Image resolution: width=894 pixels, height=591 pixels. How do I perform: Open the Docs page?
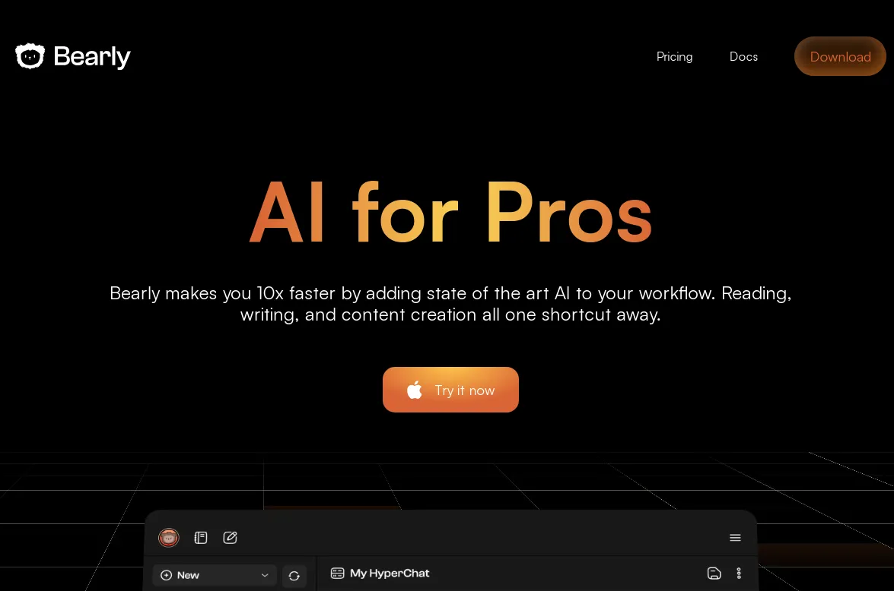click(743, 56)
